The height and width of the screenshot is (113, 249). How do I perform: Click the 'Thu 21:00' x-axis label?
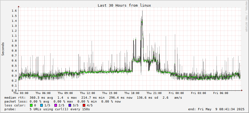click(154, 93)
